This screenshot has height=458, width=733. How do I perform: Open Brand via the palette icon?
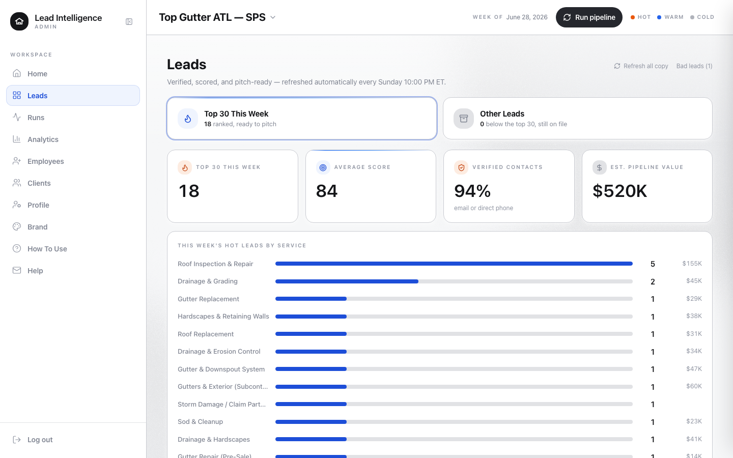pos(17,226)
